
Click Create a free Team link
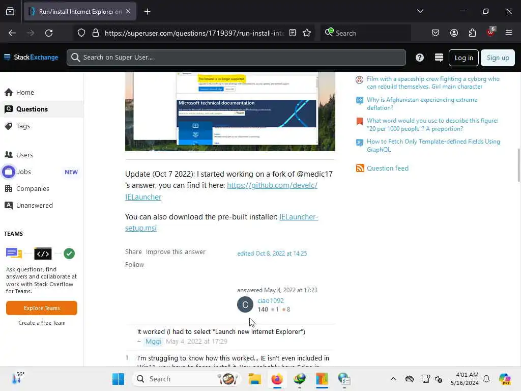click(x=42, y=323)
